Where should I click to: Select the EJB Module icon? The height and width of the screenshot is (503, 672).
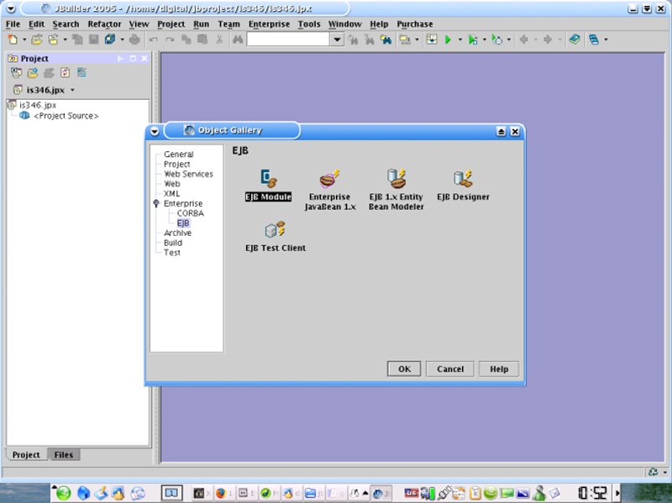268,178
